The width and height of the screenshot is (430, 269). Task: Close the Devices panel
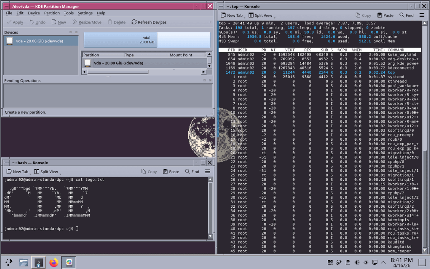tap(76, 32)
